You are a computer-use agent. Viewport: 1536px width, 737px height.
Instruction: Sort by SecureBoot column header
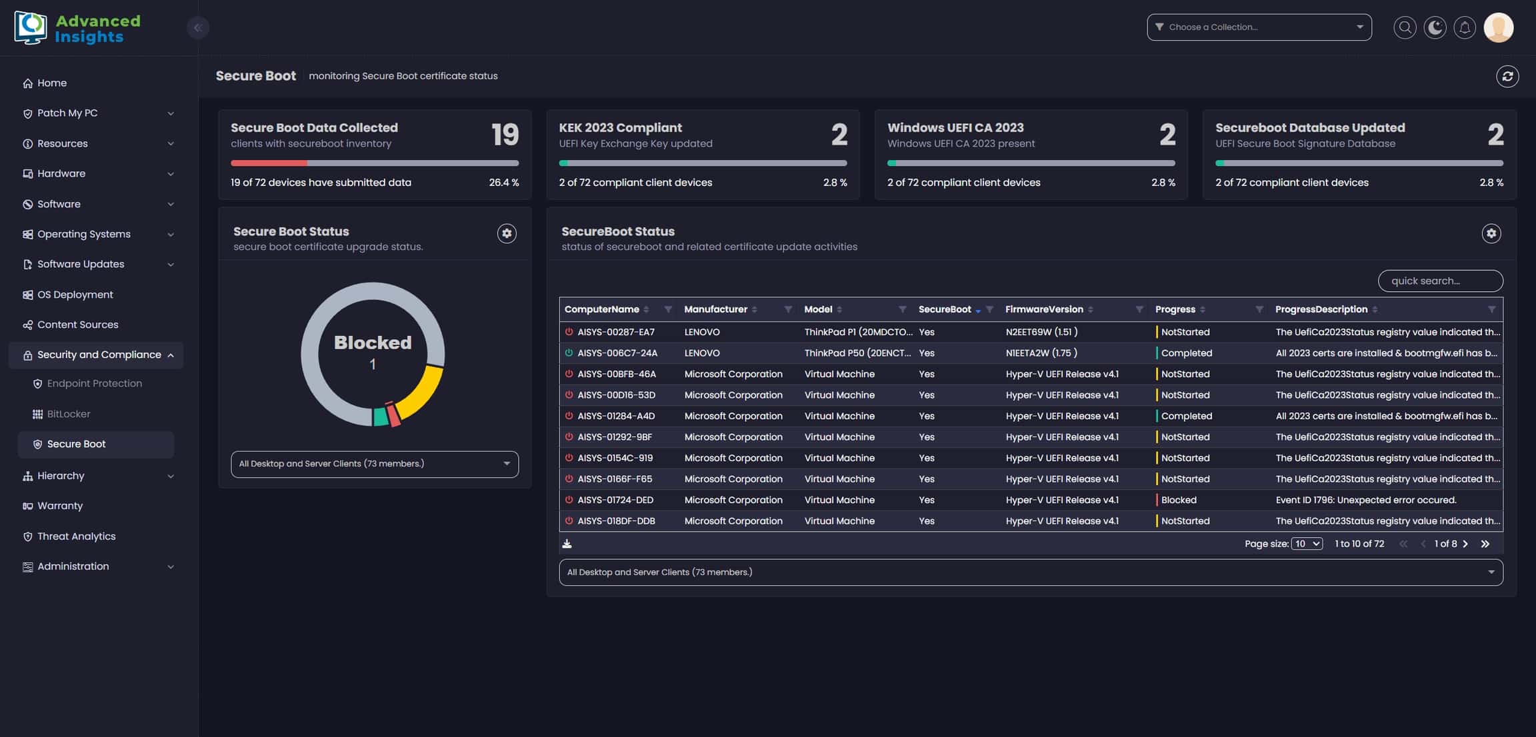944,309
